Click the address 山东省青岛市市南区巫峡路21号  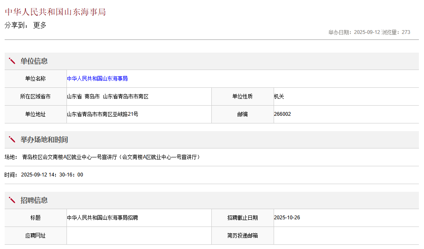tap(103, 114)
